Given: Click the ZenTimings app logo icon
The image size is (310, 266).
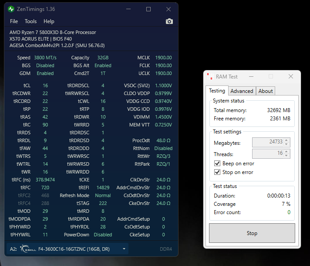Looking at the screenshot, I should (11, 9).
